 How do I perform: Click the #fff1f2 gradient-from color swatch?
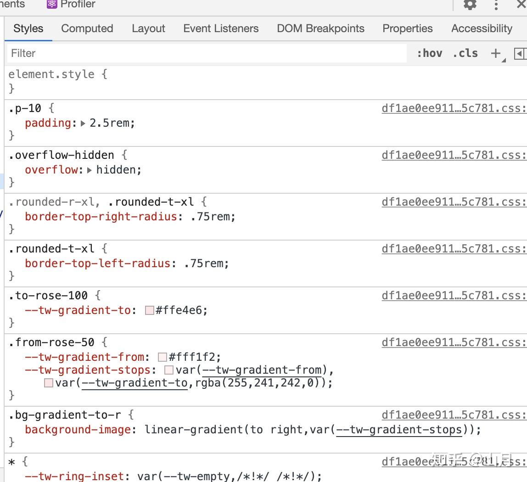click(162, 357)
